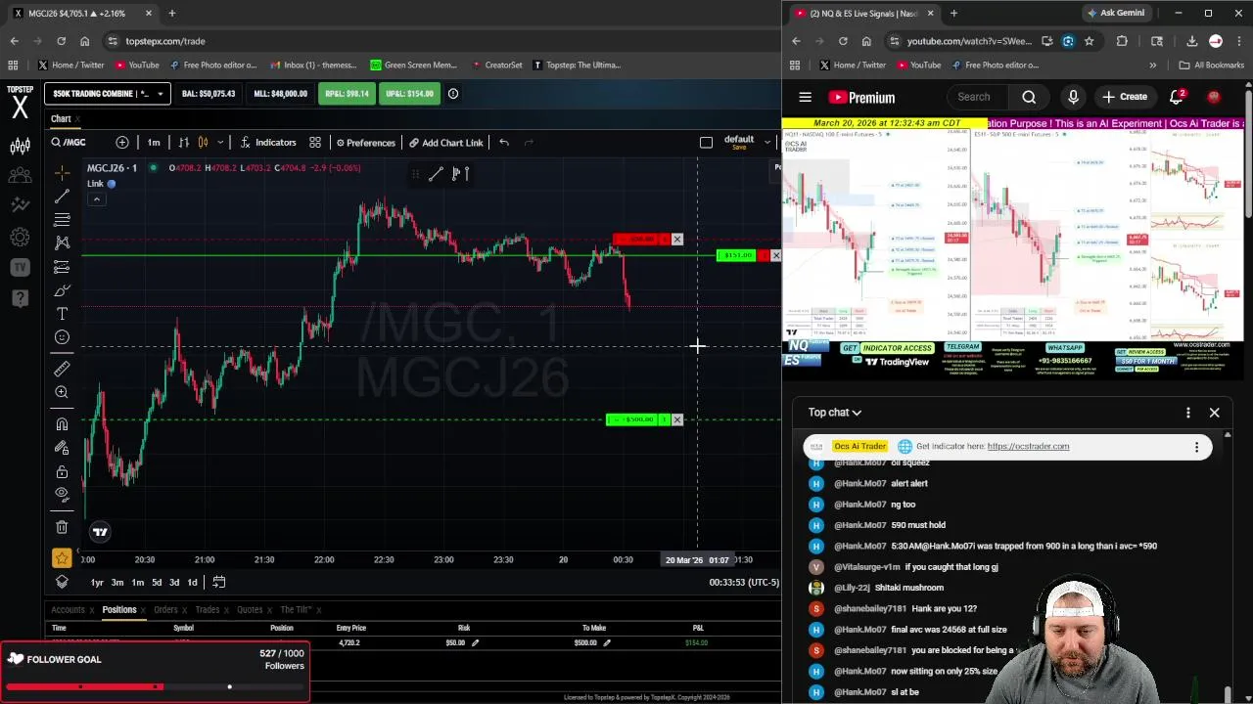
Task: Open the TopstepX settings gear icon
Action: (x=20, y=237)
